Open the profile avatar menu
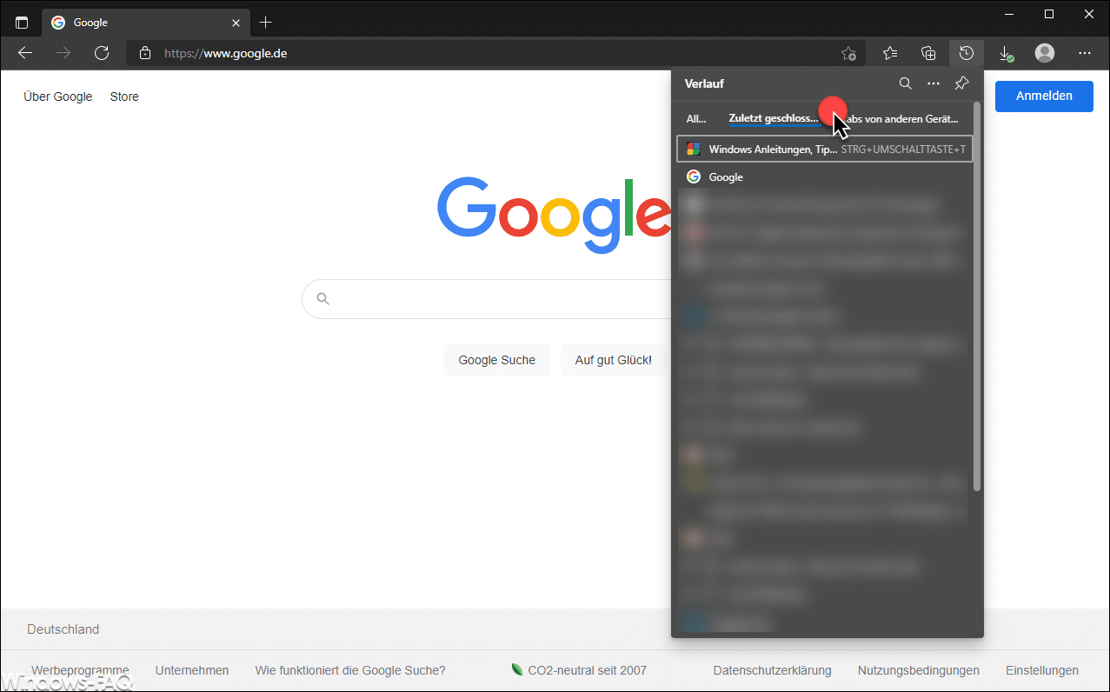The width and height of the screenshot is (1110, 692). tap(1045, 53)
